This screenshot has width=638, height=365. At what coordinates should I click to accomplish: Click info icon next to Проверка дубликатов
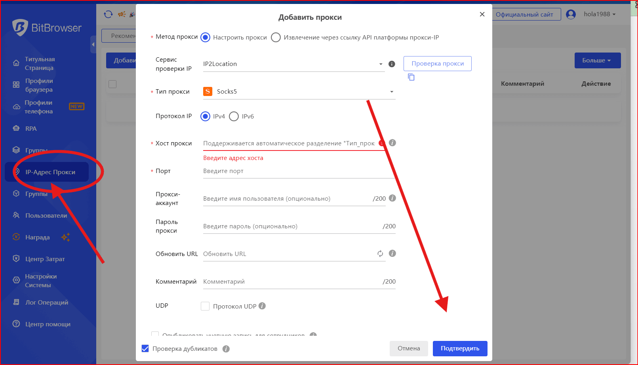226,349
